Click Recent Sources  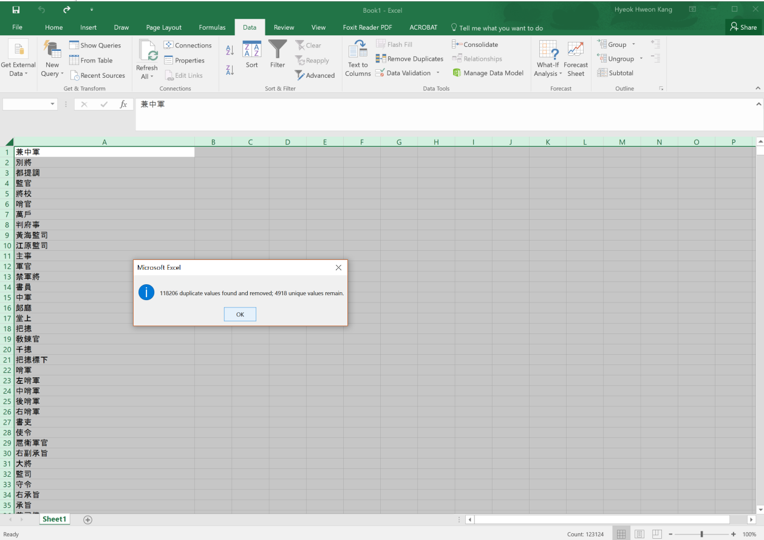[97, 75]
